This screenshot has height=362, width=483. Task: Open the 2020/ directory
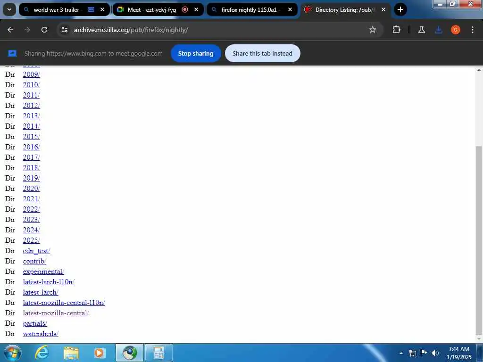click(x=32, y=189)
